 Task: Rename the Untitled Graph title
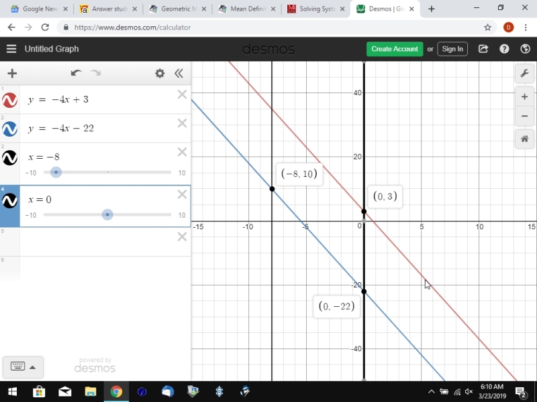click(x=52, y=49)
